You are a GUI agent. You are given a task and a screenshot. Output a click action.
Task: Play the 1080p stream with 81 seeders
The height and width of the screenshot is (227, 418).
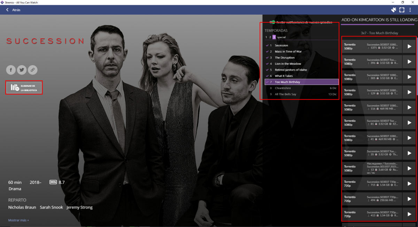pyautogui.click(x=409, y=123)
